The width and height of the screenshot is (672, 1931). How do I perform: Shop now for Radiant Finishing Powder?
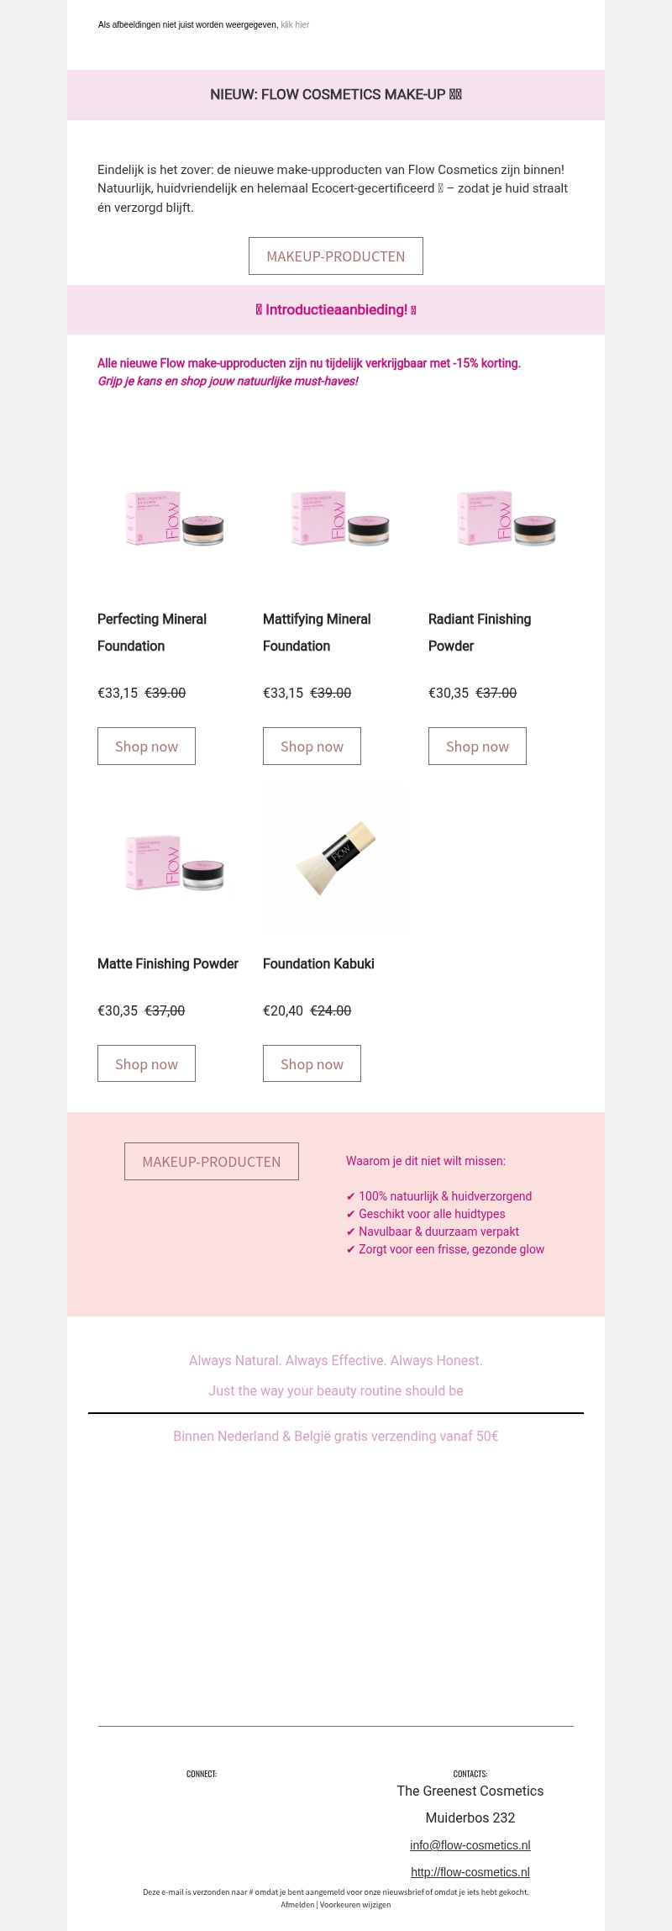[x=477, y=747]
